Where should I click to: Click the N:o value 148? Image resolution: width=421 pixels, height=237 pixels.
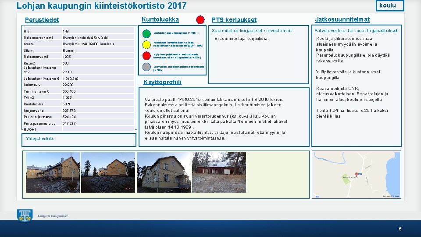coord(66,31)
